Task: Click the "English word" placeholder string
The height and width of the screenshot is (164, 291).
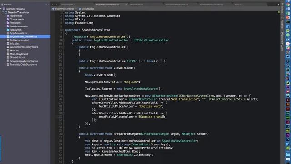Action: 151,106
